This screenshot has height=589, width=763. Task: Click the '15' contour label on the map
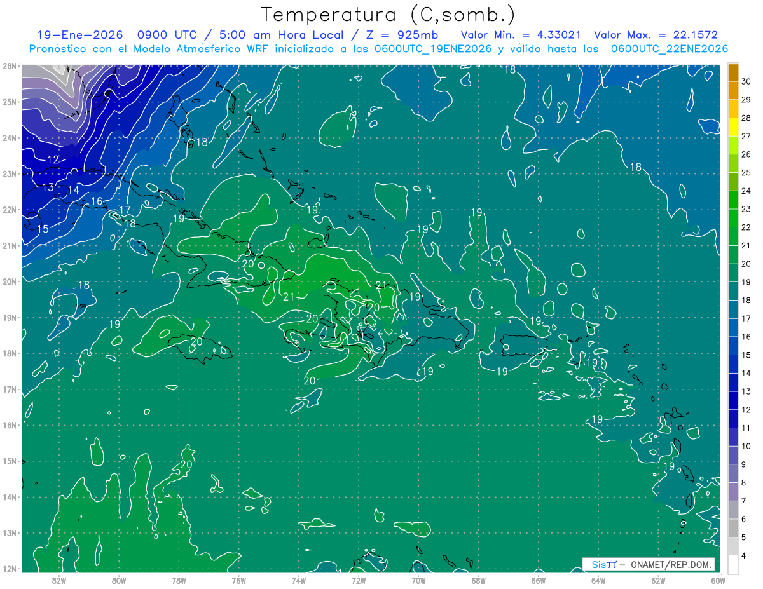pos(43,229)
